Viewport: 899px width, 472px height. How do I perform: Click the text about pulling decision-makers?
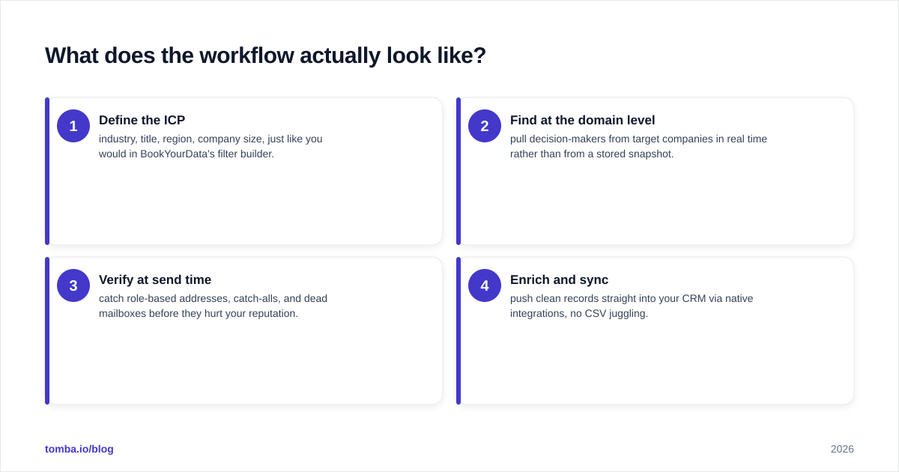click(x=638, y=146)
